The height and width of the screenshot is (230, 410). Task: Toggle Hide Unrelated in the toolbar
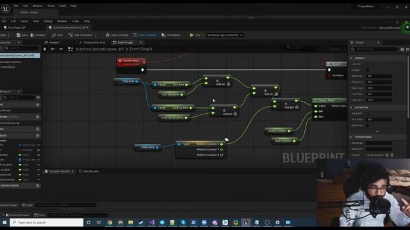(81, 35)
